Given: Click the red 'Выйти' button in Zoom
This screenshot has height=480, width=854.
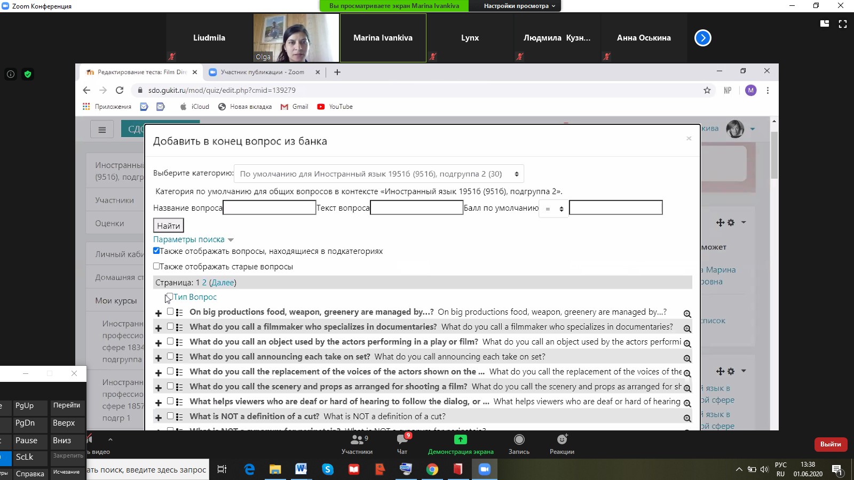Looking at the screenshot, I should pyautogui.click(x=831, y=444).
